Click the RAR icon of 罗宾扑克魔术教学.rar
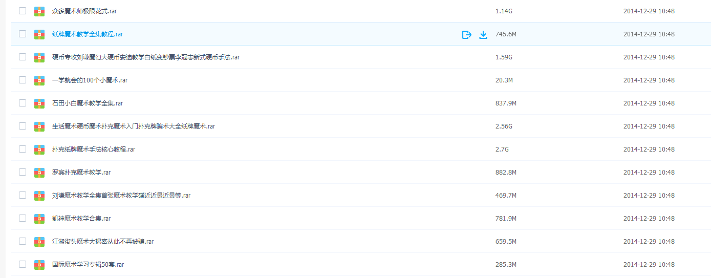Screen dimensions: 711x278 point(39,173)
